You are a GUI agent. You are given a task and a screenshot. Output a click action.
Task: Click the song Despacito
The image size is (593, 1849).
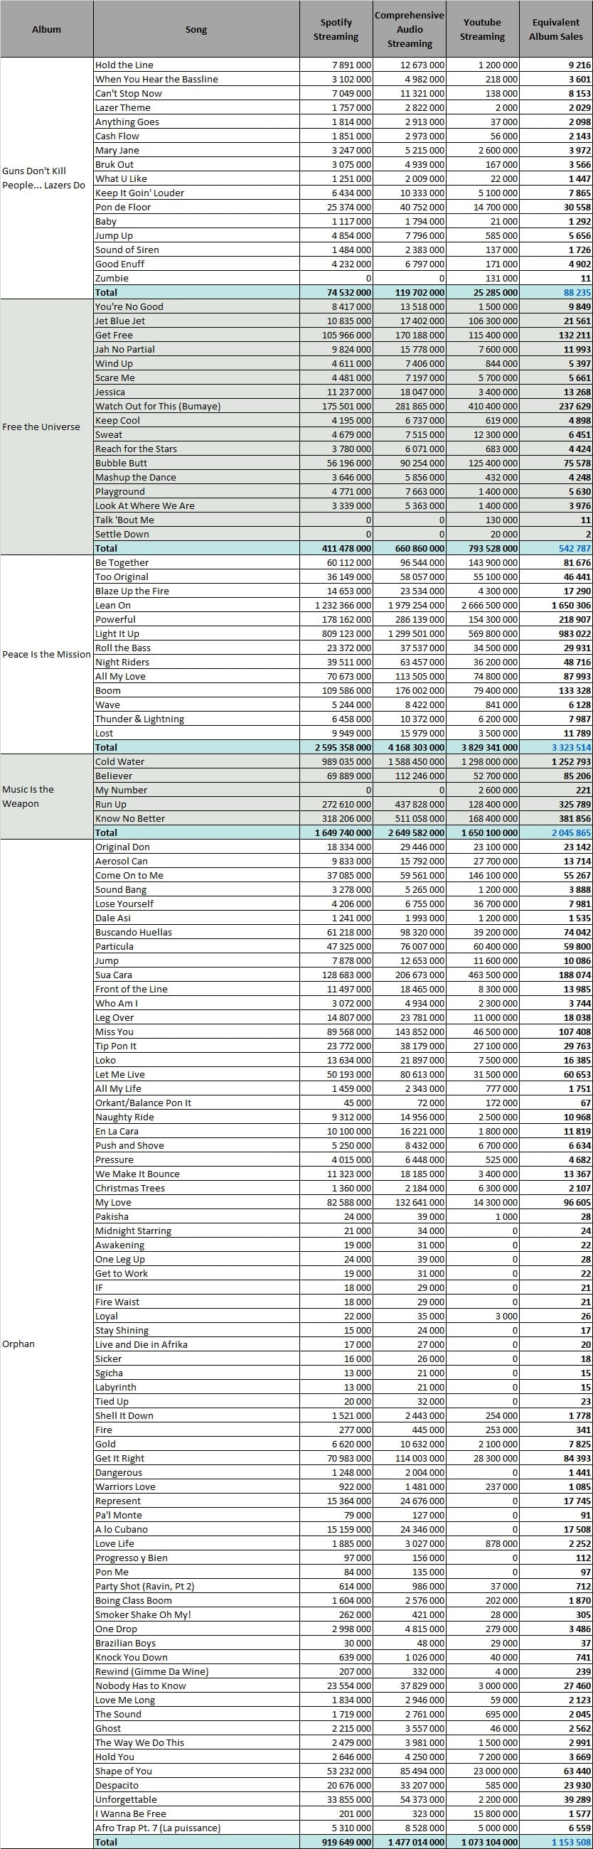117,1785
